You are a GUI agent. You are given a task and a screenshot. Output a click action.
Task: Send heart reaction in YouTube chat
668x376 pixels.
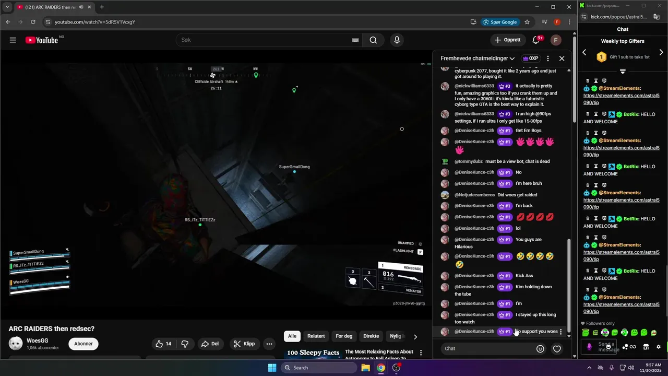pyautogui.click(x=557, y=349)
